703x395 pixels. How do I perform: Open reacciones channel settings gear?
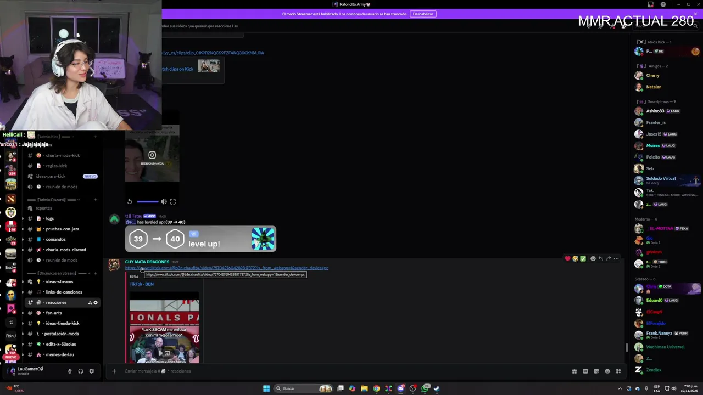coord(96,303)
